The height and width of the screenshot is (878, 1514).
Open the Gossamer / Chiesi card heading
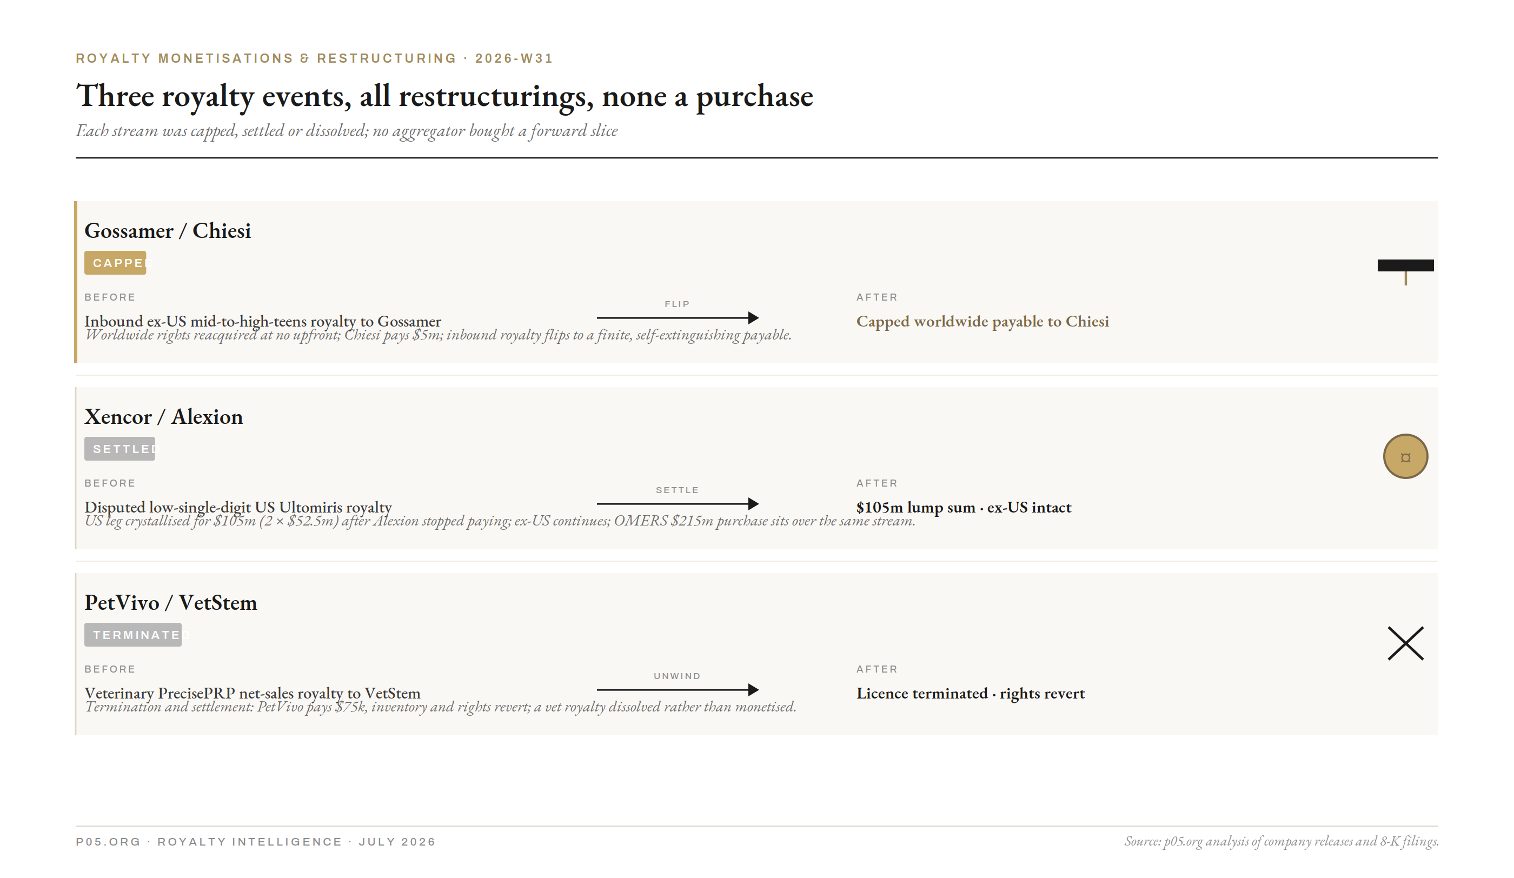tap(168, 231)
